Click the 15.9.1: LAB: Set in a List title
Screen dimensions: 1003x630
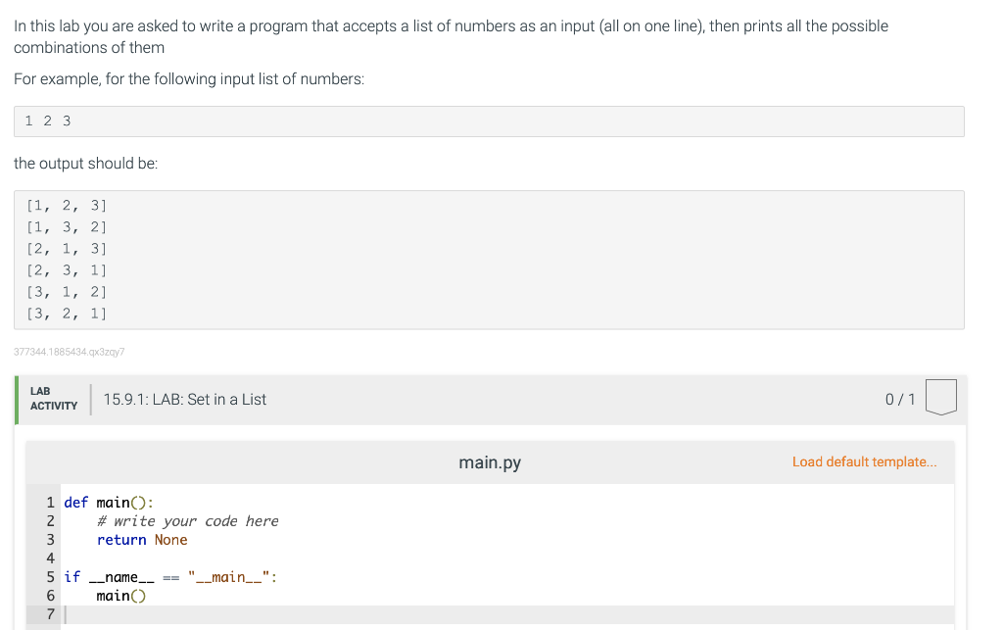pos(185,399)
